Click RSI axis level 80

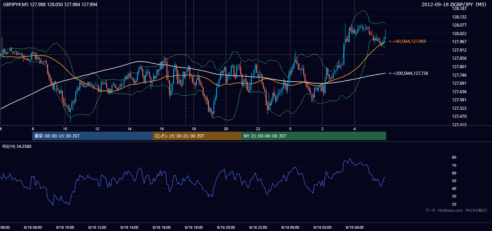tap(454, 157)
